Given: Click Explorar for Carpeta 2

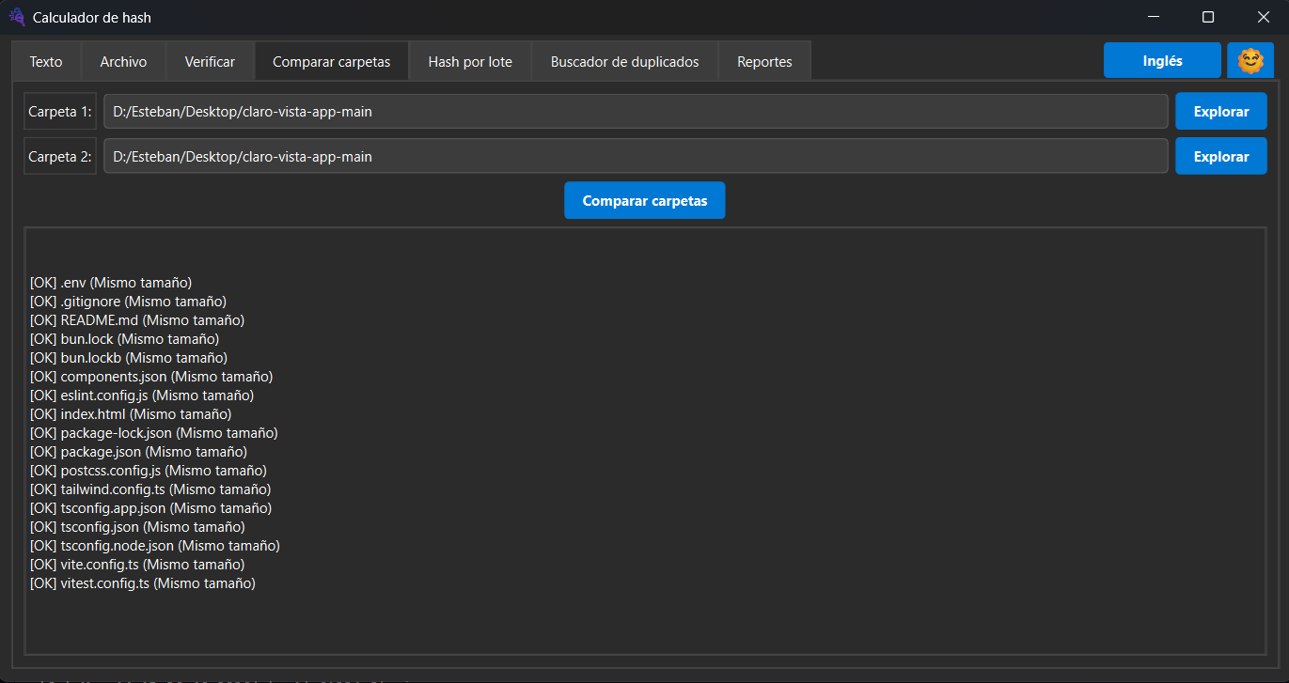Looking at the screenshot, I should [x=1220, y=157].
